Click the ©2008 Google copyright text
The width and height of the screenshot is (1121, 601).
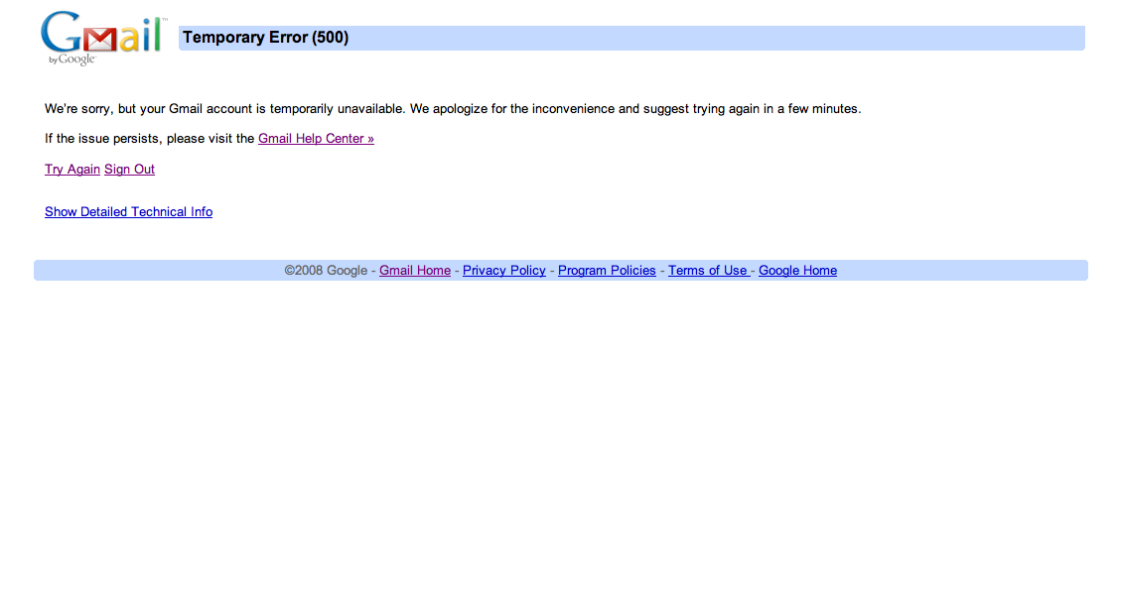tap(326, 271)
